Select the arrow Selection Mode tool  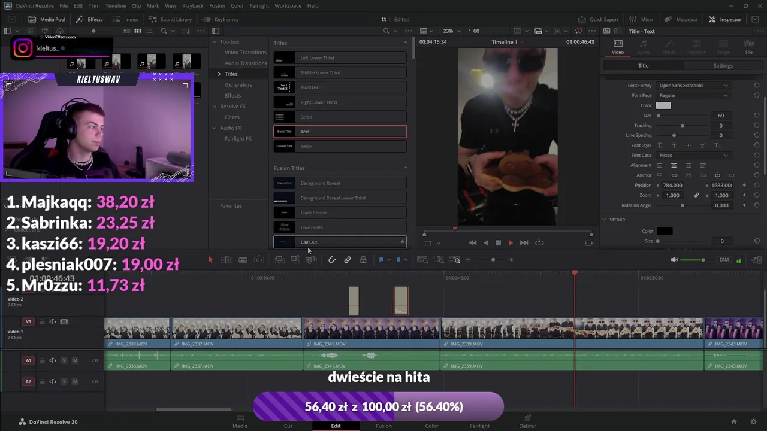pos(210,260)
